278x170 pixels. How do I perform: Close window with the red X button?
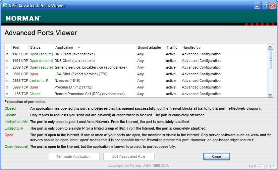click(273, 6)
